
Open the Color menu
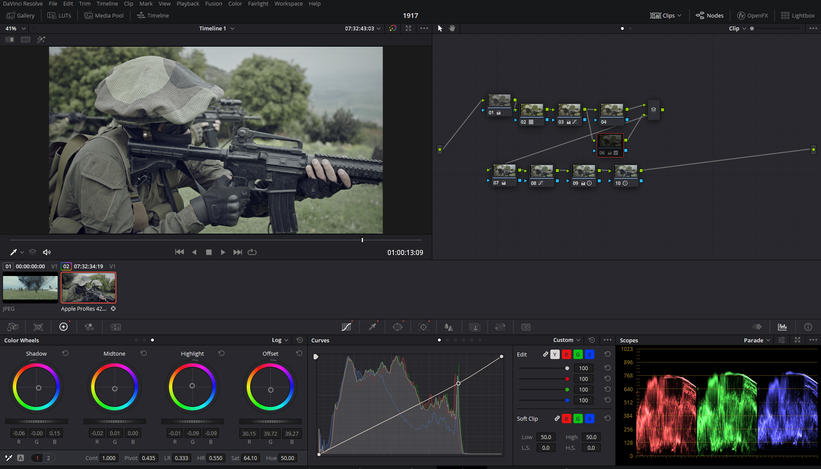tap(235, 3)
